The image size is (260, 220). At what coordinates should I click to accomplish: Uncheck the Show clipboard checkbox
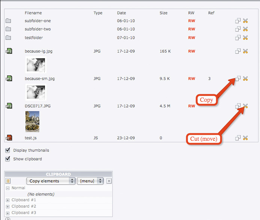tap(8, 159)
